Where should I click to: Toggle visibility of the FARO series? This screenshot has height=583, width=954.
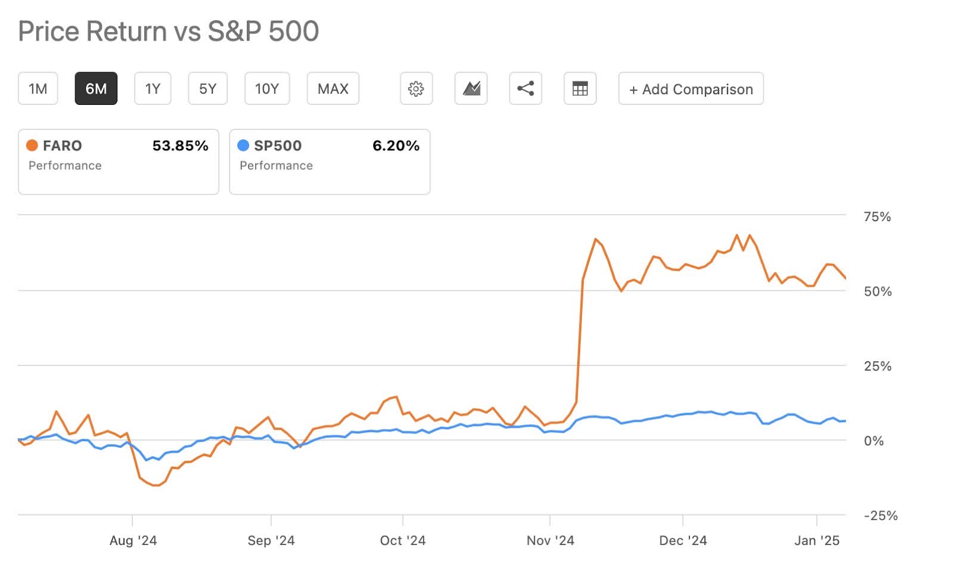tap(31, 145)
